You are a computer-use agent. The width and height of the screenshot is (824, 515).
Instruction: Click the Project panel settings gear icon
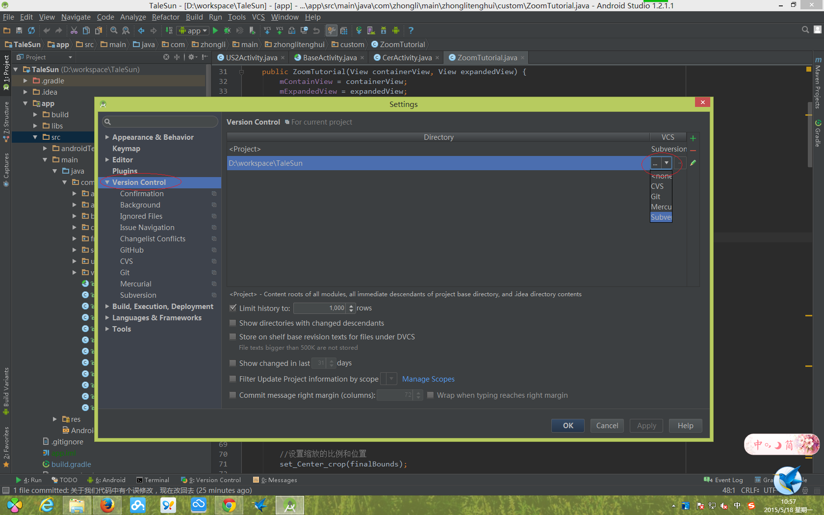coord(192,57)
